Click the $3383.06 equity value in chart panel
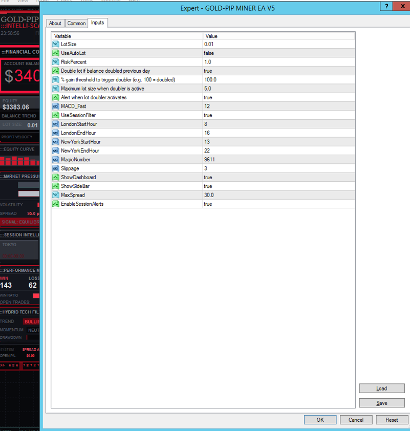 pos(16,107)
